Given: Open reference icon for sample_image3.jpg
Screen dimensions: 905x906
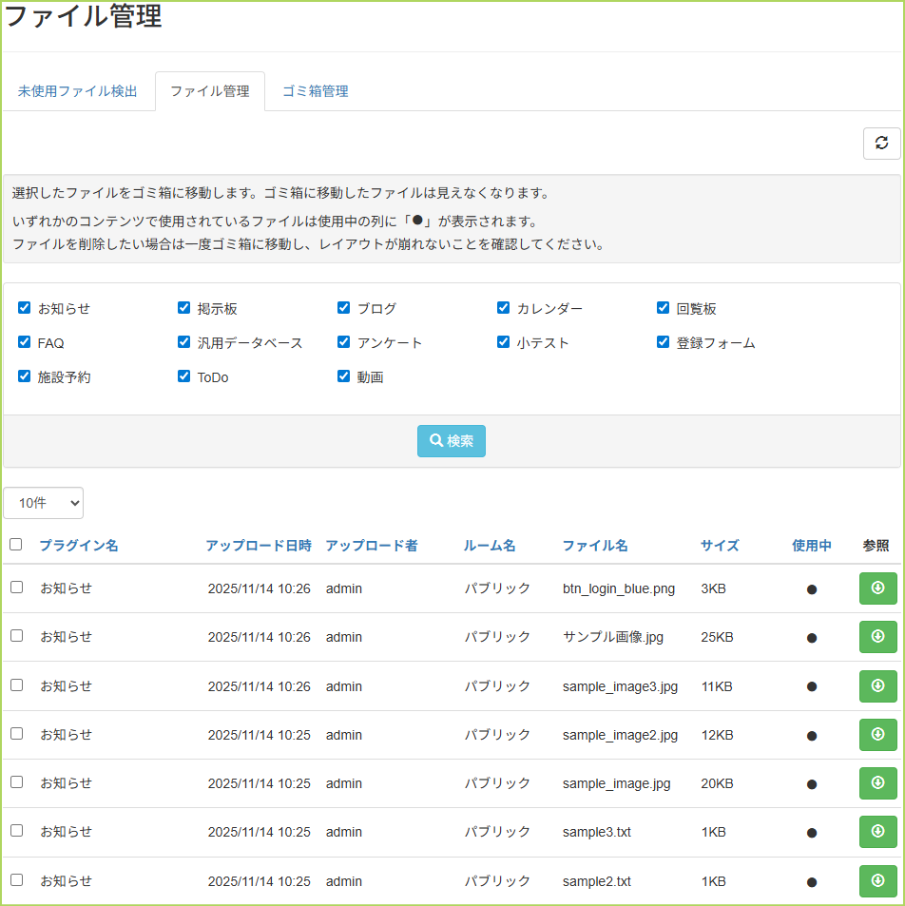Looking at the screenshot, I should click(x=877, y=685).
